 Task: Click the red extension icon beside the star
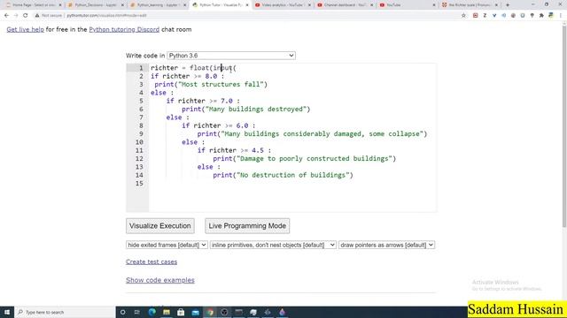(475, 16)
